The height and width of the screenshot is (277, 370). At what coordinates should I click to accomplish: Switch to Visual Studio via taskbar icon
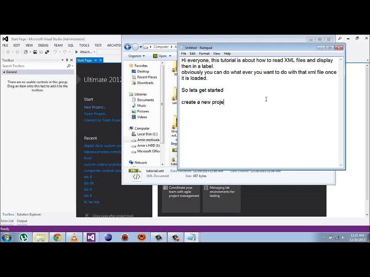(91, 237)
